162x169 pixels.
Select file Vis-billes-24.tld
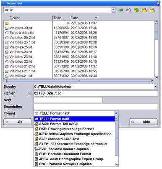click(21, 52)
